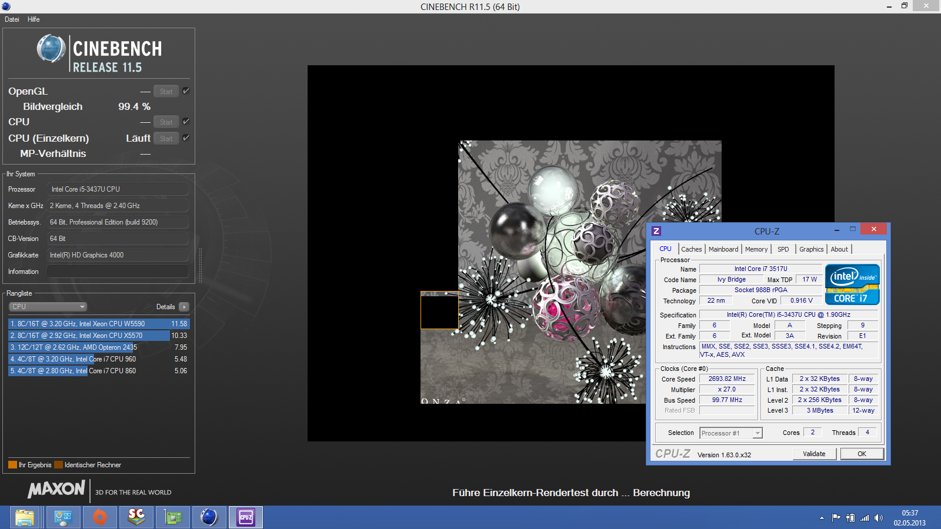Switch to the CPU tab in CPU-Z
Screen dimensions: 941x529
(665, 249)
